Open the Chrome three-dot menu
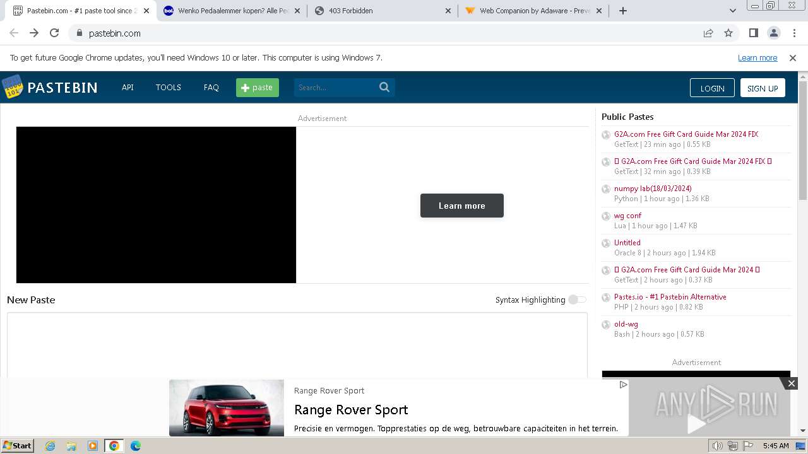 pyautogui.click(x=793, y=33)
